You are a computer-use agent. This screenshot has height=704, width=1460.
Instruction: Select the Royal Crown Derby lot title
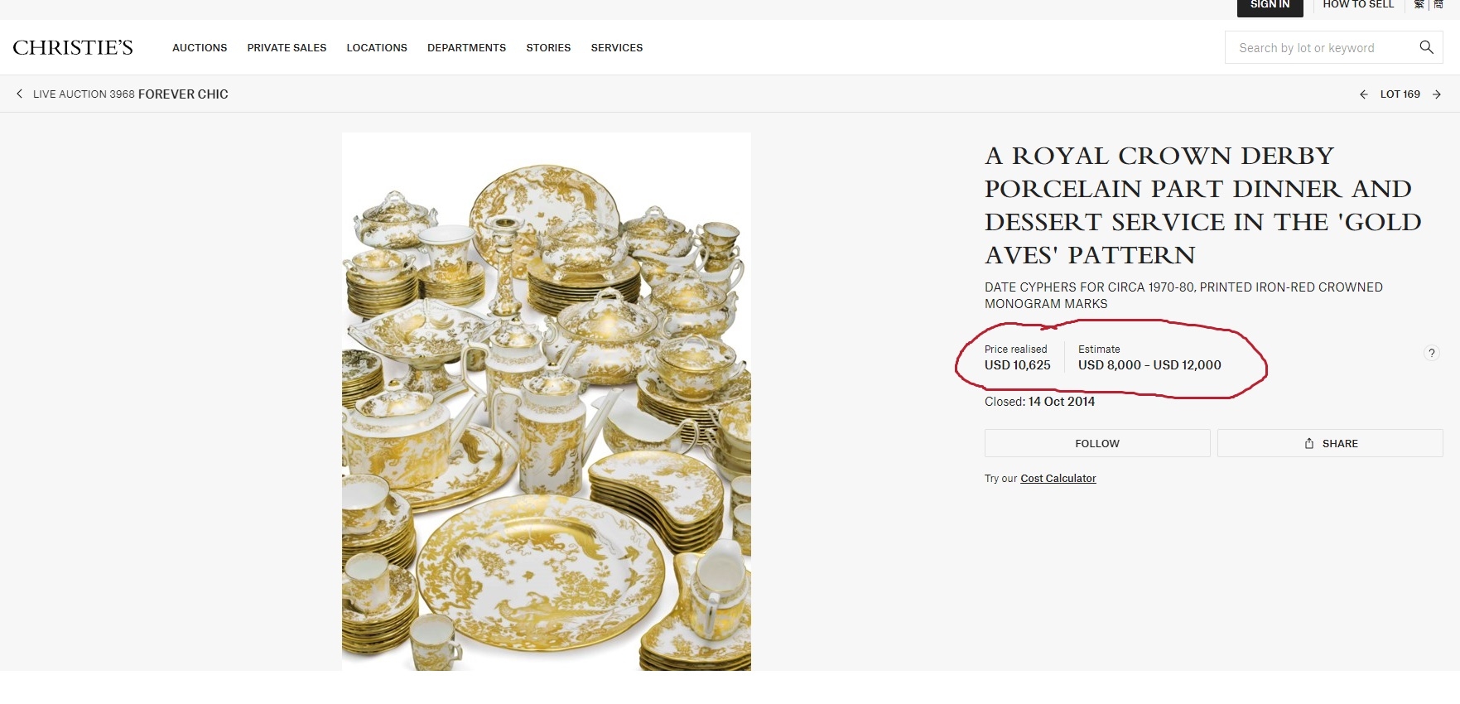1202,205
